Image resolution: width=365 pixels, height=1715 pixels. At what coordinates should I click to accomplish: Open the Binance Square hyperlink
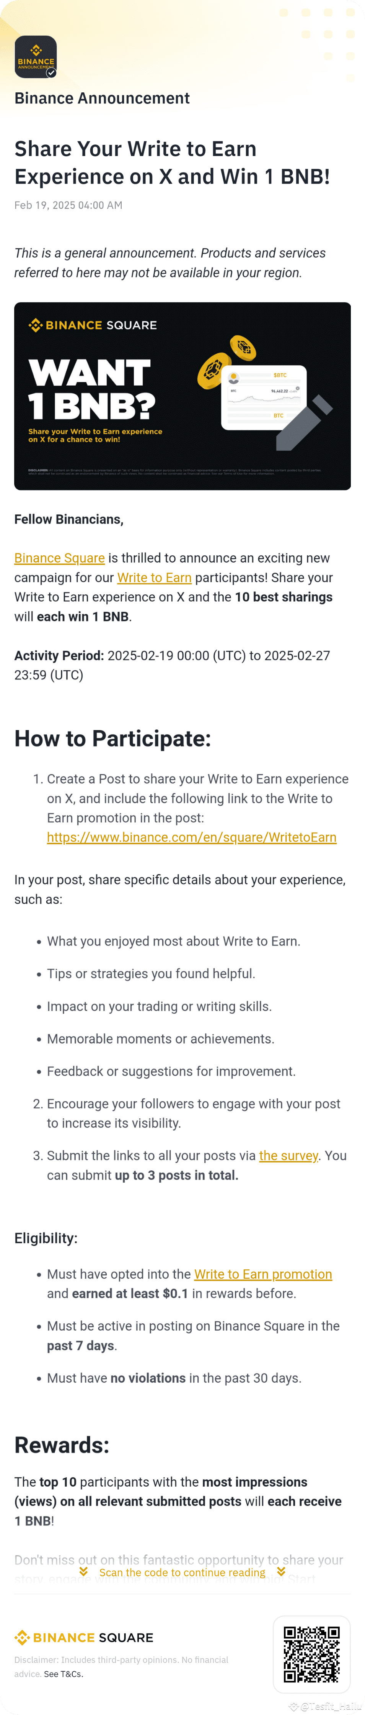(59, 558)
